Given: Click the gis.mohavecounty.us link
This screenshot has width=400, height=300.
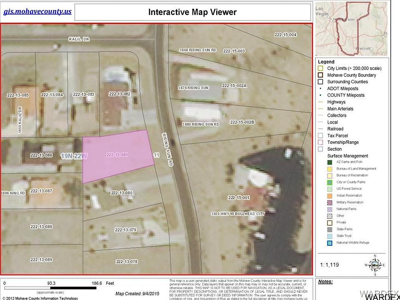Looking at the screenshot, I should pyautogui.click(x=37, y=12).
